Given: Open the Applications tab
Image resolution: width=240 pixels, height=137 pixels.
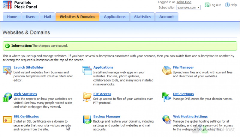Looking at the screenshot, I should [115, 17].
